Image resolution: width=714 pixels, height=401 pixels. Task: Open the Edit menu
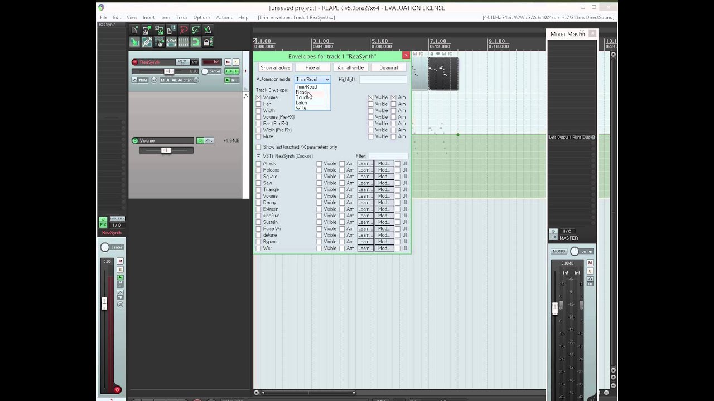pos(117,17)
